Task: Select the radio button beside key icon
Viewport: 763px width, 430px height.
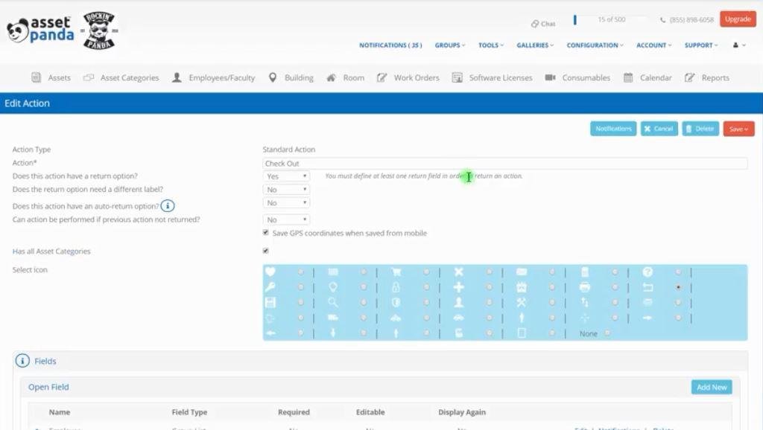Action: (x=301, y=287)
